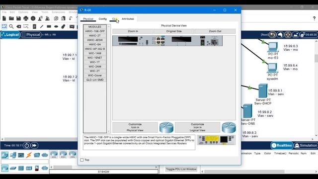Select HWIC-2T module in list
The image size is (318, 179).
95,36
